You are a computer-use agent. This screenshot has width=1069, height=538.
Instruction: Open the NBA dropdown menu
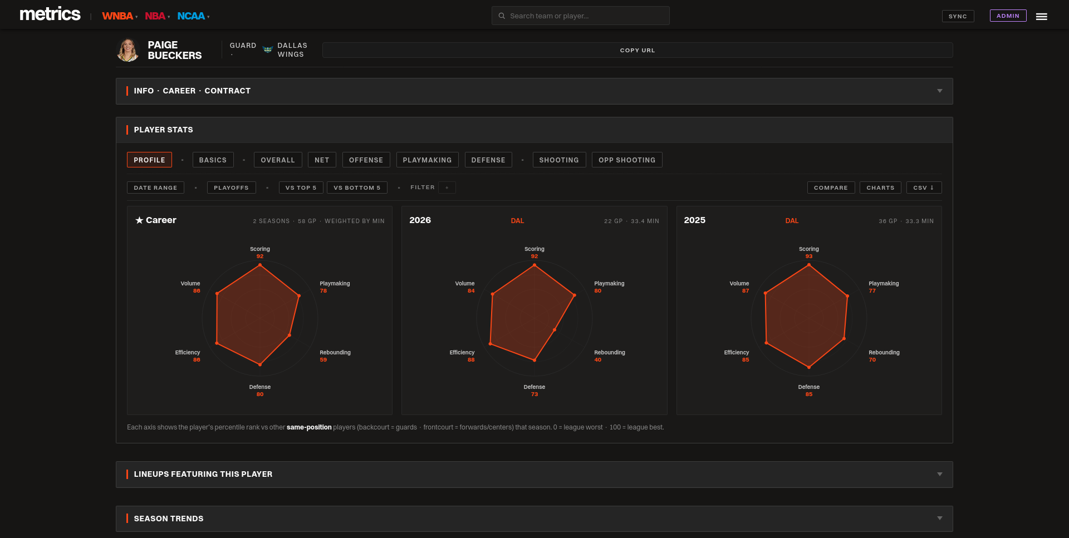[158, 16]
